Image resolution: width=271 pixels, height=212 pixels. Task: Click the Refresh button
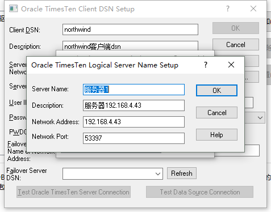pyautogui.click(x=182, y=173)
